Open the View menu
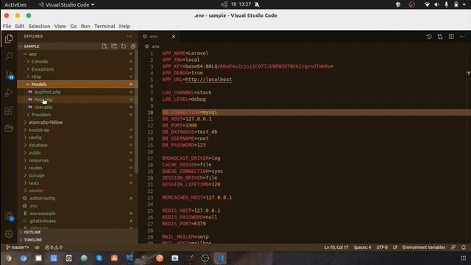 pyautogui.click(x=60, y=26)
